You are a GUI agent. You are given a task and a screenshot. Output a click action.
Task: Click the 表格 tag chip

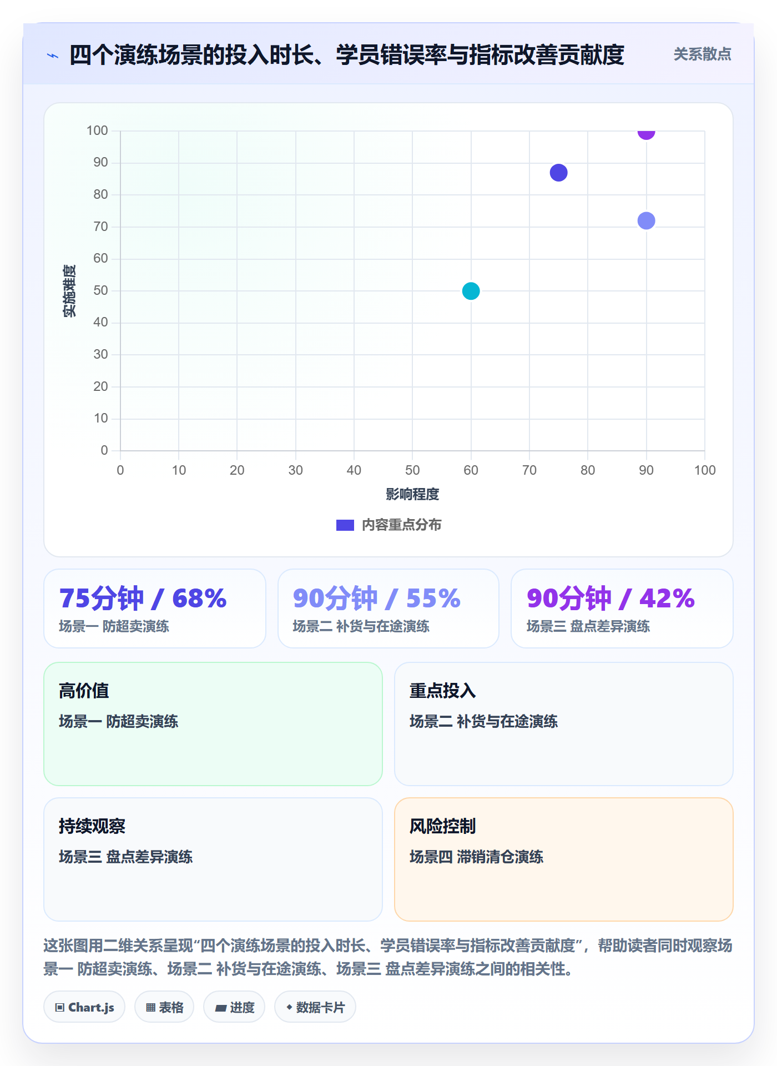(164, 1007)
